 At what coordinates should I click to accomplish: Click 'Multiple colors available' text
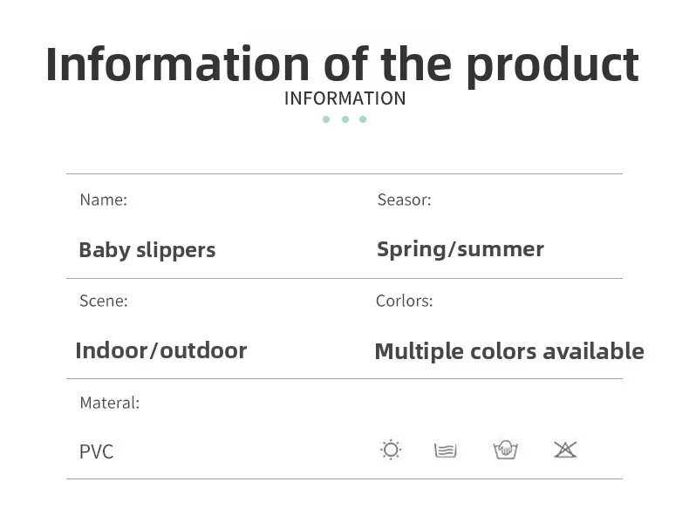point(508,351)
